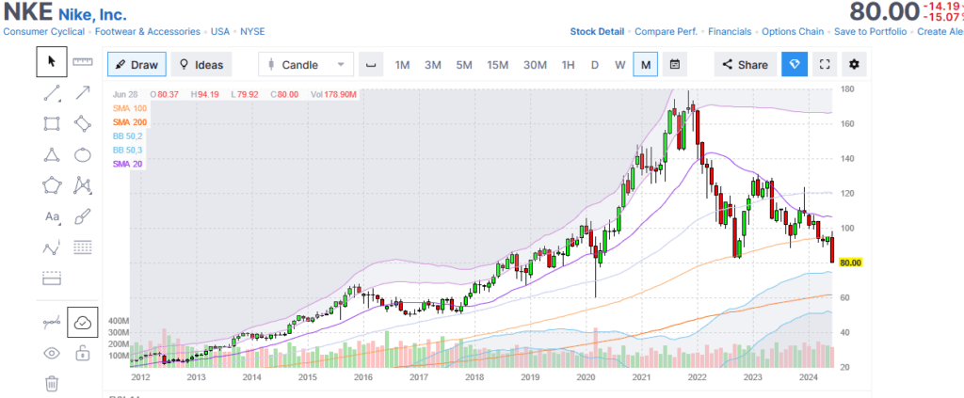
Task: Open the Footwear & Accessories industry link
Action: pyautogui.click(x=148, y=31)
